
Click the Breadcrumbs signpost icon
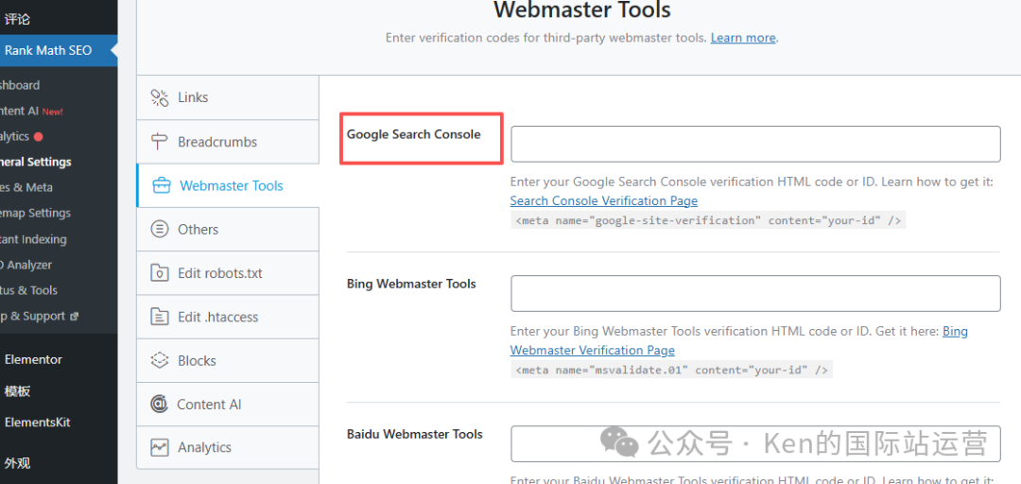(160, 142)
